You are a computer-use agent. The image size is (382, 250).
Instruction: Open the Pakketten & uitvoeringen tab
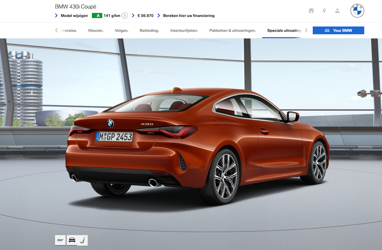click(x=232, y=31)
